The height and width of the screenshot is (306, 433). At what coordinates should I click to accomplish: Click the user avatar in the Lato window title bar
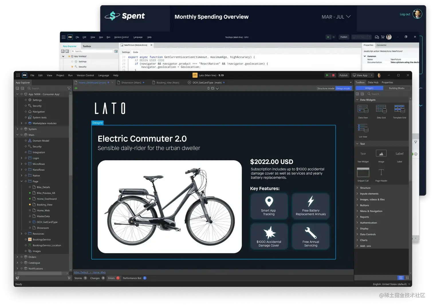click(x=379, y=75)
